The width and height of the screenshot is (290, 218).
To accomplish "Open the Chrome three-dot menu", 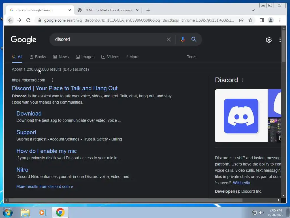I will click(x=280, y=20).
